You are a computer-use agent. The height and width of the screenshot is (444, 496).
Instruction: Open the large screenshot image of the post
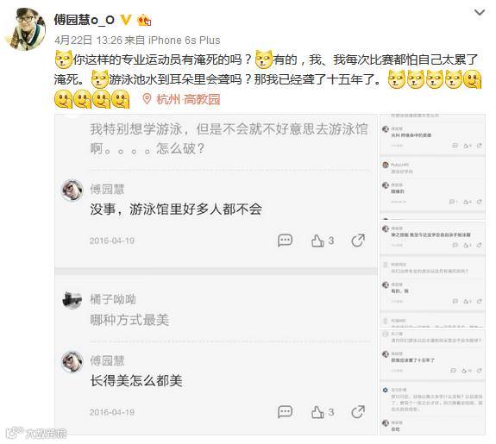coord(216,274)
